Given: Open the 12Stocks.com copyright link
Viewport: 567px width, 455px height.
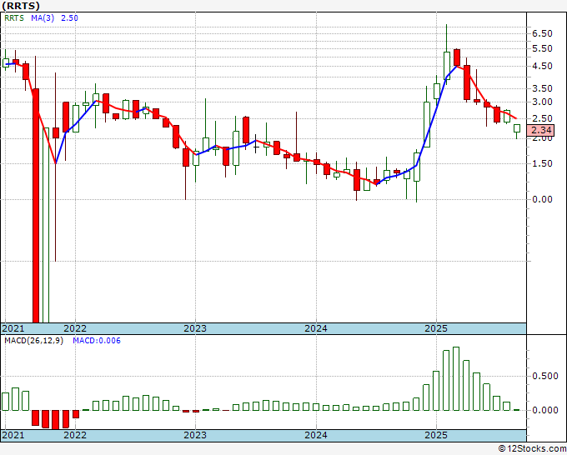Looking at the screenshot, I should coord(530,448).
